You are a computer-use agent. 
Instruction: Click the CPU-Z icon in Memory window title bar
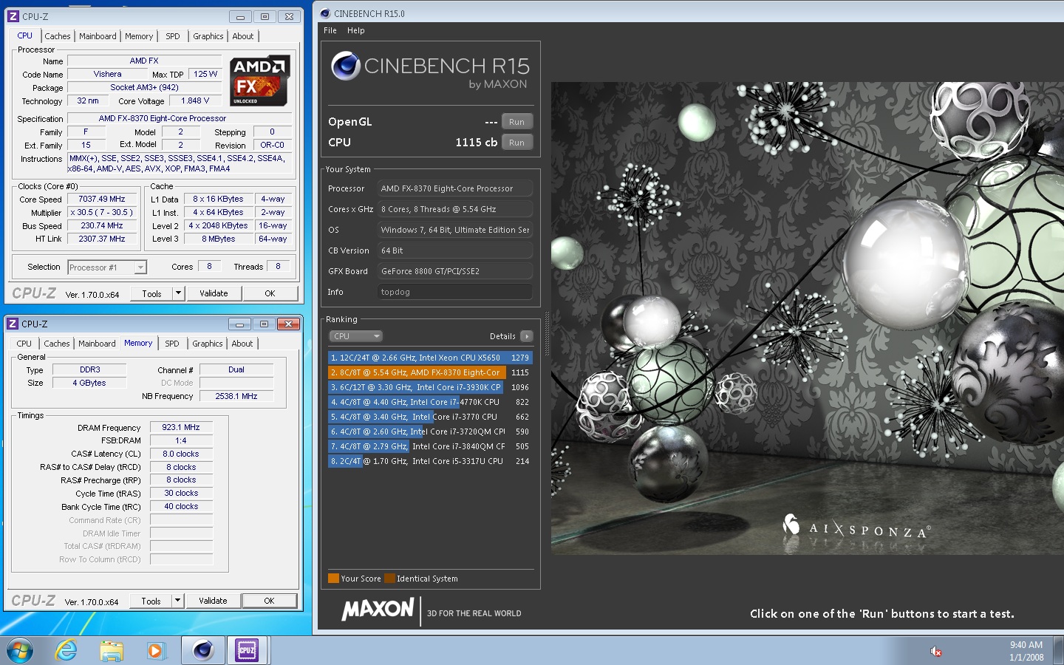point(13,324)
